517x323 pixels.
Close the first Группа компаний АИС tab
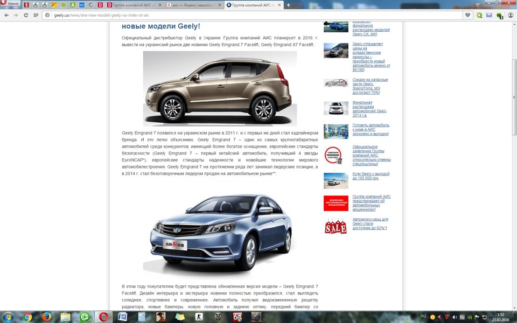(160, 5)
